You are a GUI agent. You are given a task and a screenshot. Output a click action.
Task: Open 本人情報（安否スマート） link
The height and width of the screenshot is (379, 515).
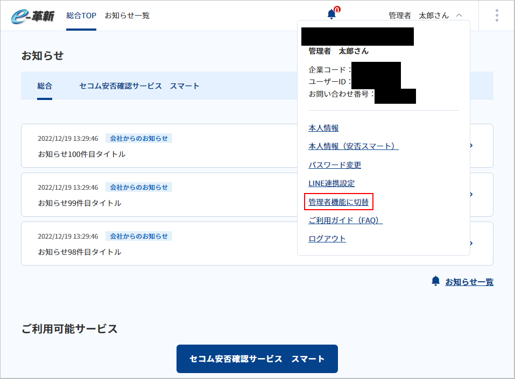tap(354, 146)
